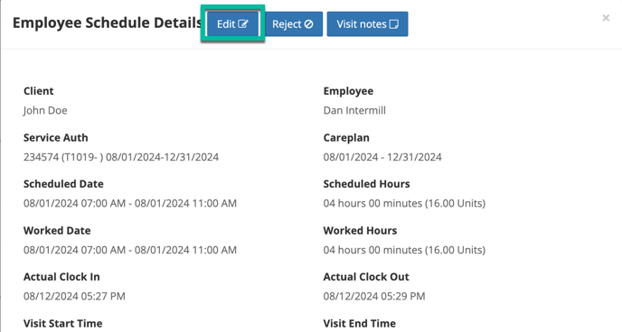Select employee name Dan Intermill
The width and height of the screenshot is (622, 332).
354,110
